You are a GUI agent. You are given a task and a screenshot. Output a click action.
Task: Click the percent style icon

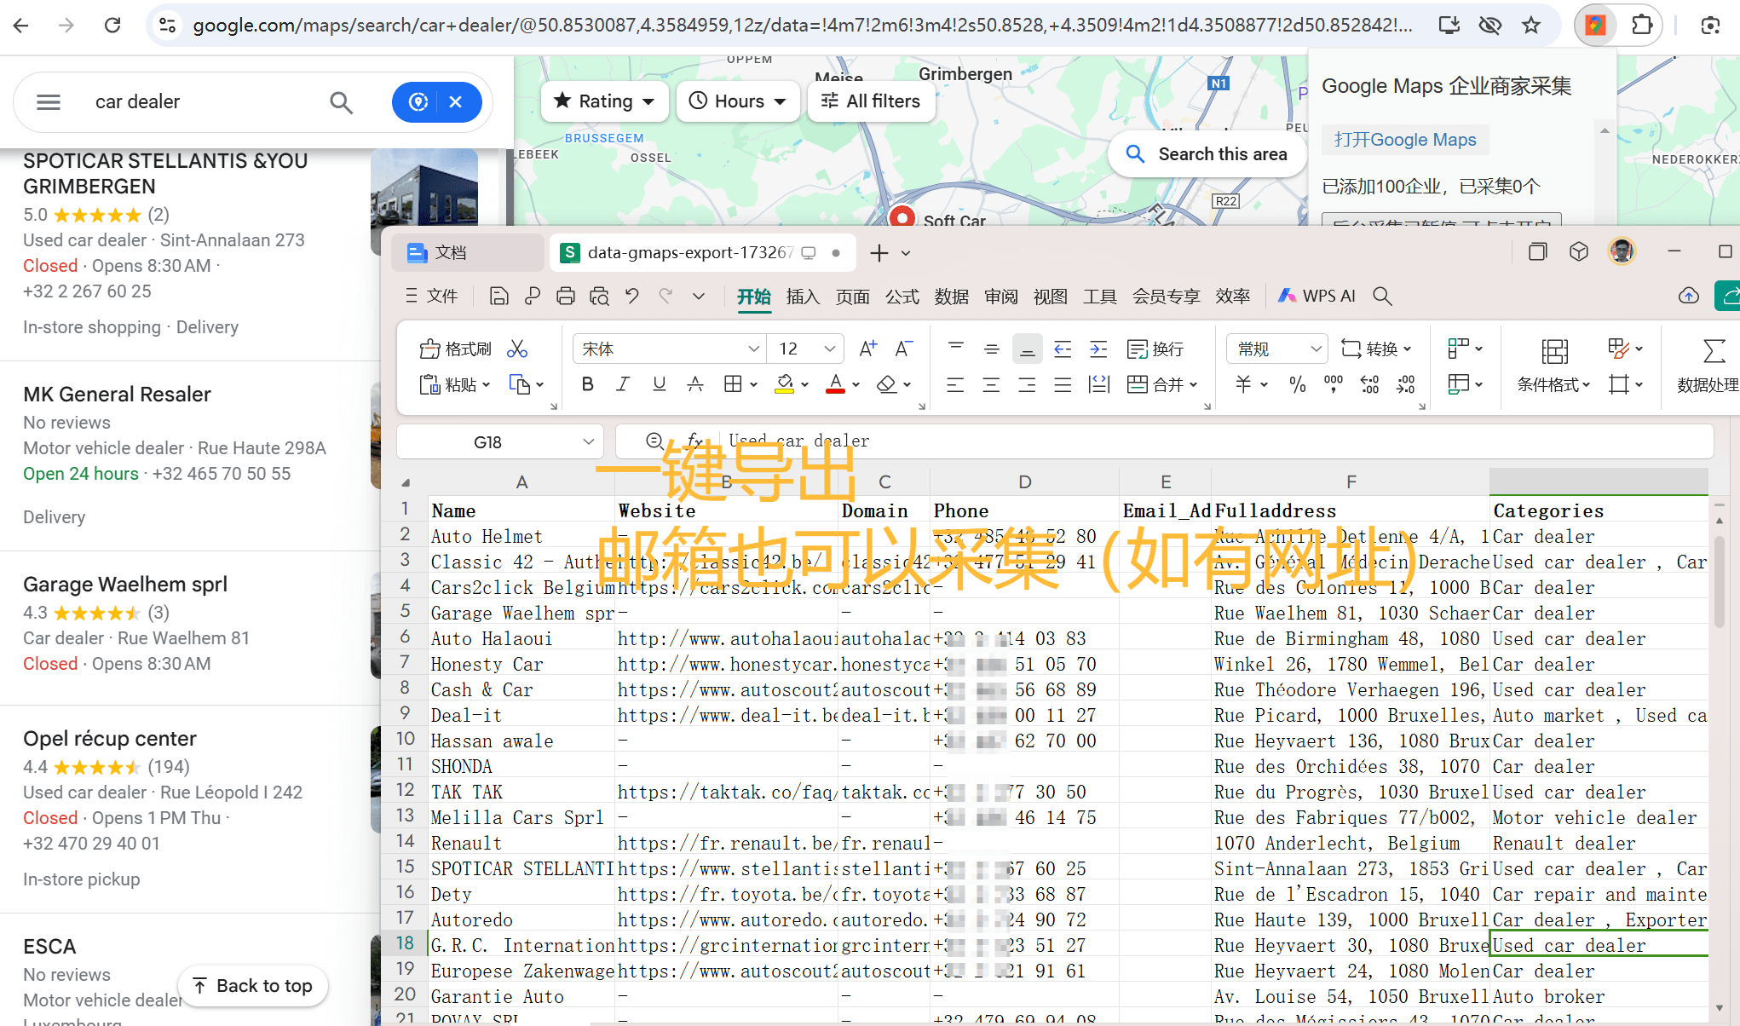pyautogui.click(x=1297, y=385)
